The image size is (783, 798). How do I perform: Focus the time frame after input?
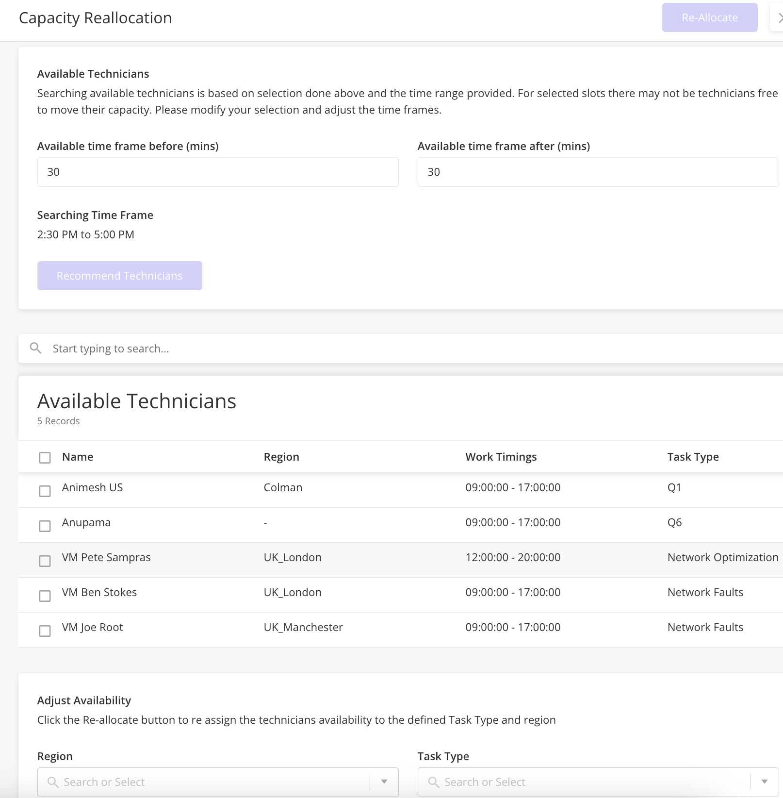pyautogui.click(x=598, y=172)
